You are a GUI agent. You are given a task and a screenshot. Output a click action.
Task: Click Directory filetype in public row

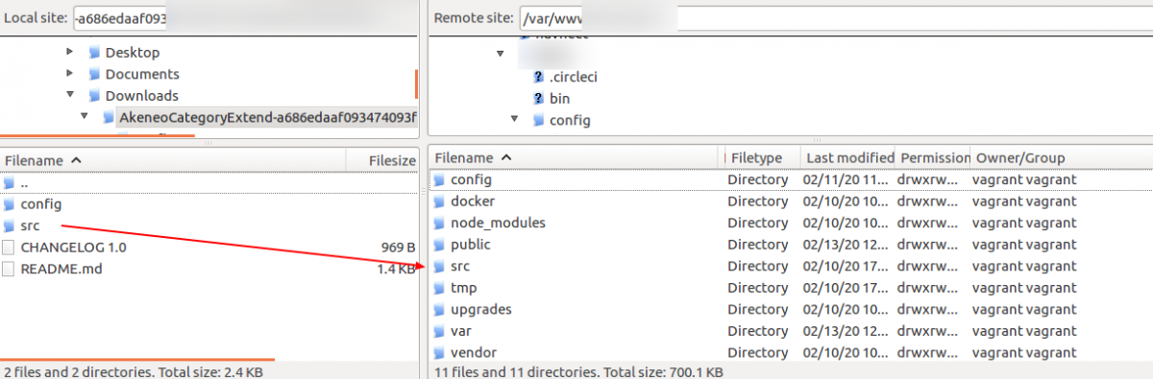point(757,245)
